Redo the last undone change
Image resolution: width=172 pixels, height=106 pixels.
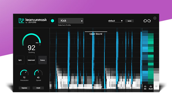click(x=149, y=21)
